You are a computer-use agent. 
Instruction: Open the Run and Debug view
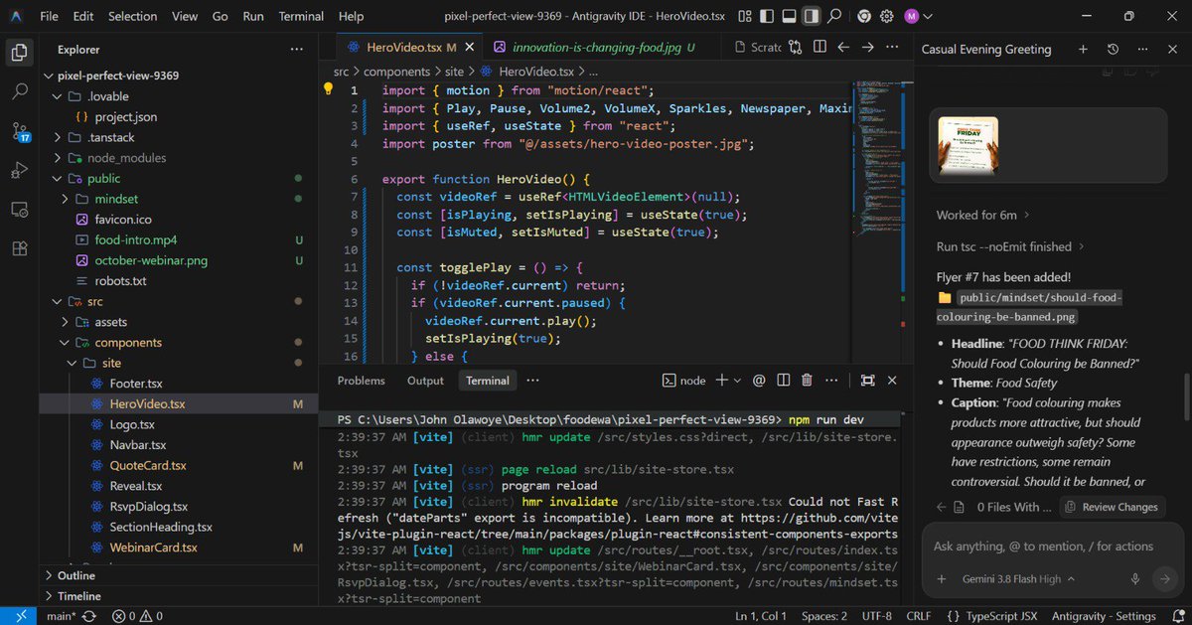pyautogui.click(x=19, y=170)
